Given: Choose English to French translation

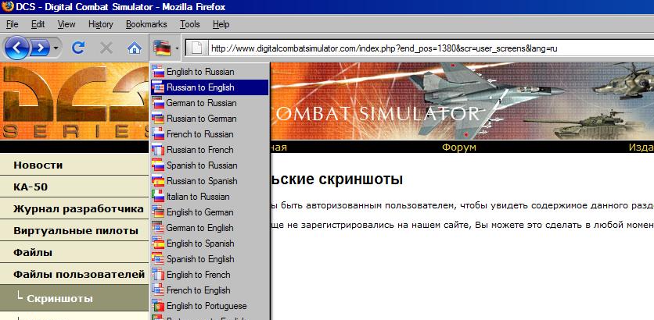Looking at the screenshot, I should click(210, 275).
